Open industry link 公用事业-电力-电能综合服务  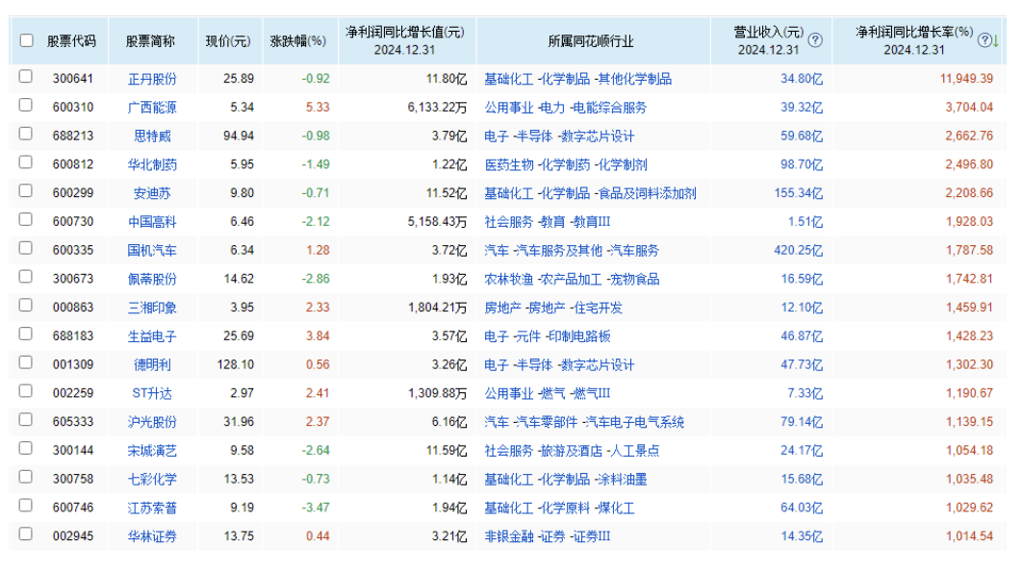pyautogui.click(x=566, y=108)
